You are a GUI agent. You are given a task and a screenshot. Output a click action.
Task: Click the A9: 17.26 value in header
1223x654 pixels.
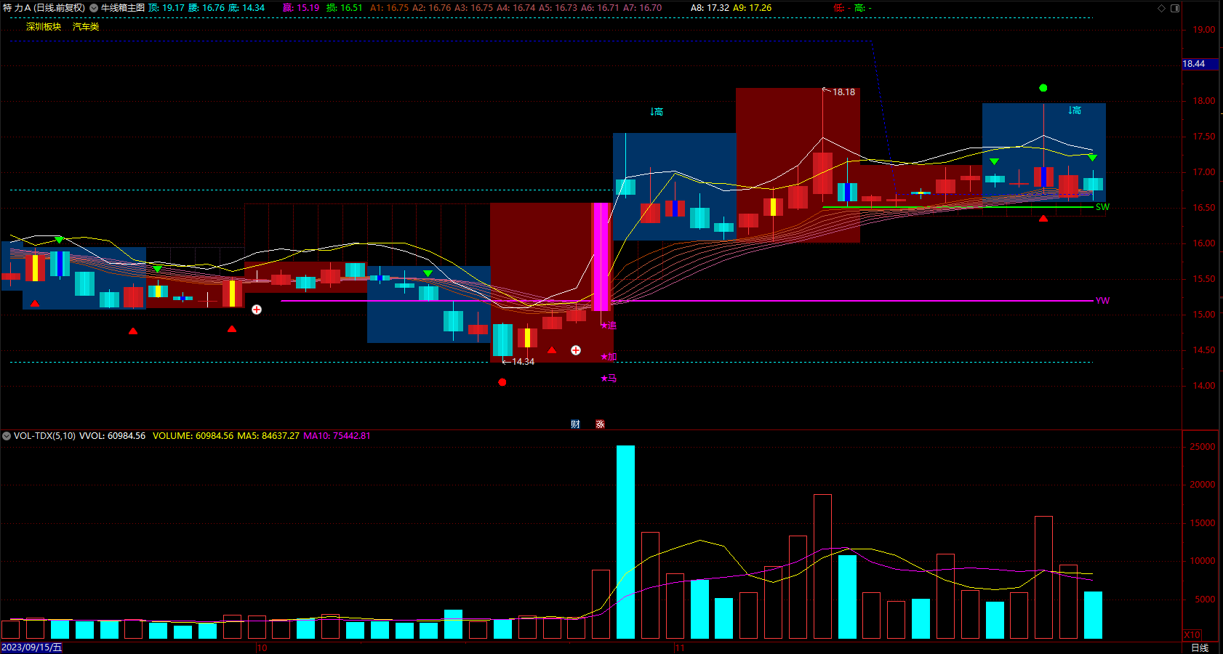coord(752,8)
